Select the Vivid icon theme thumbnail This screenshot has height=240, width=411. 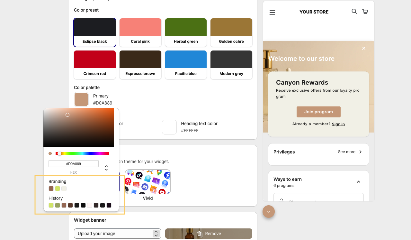point(148,182)
